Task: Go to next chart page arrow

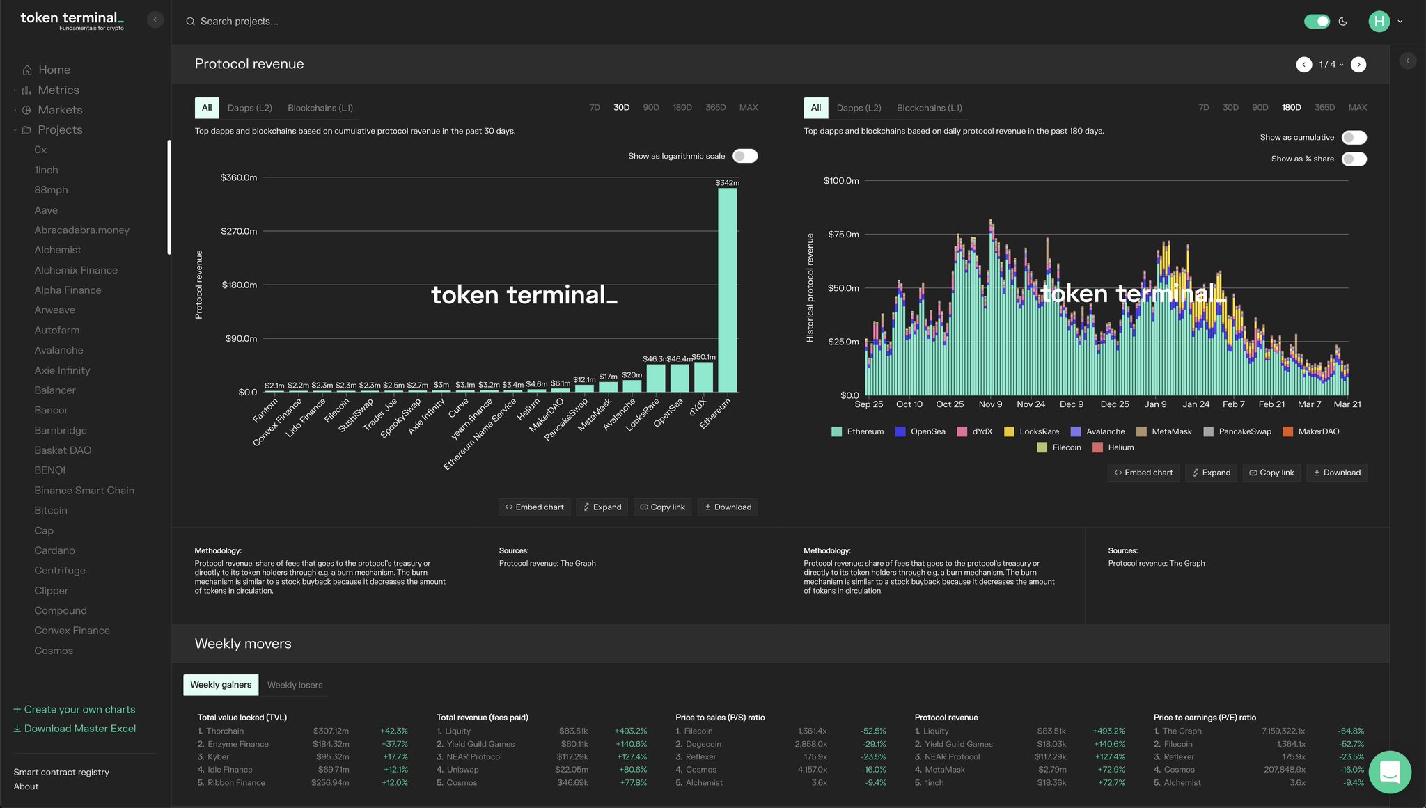Action: pos(1358,64)
